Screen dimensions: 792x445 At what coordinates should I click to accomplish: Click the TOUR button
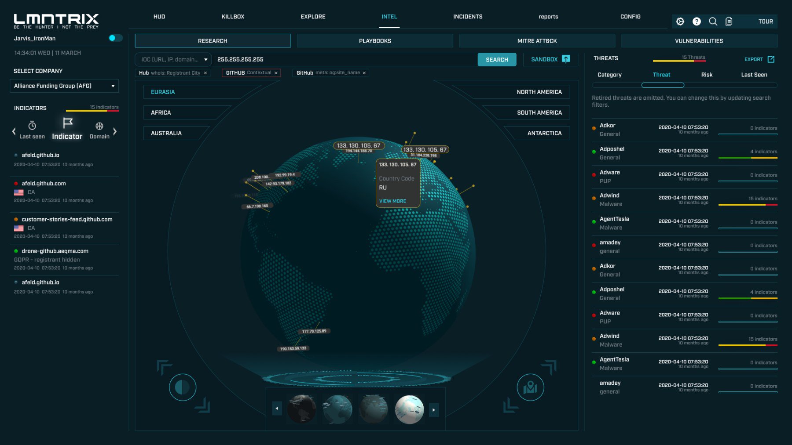click(765, 22)
